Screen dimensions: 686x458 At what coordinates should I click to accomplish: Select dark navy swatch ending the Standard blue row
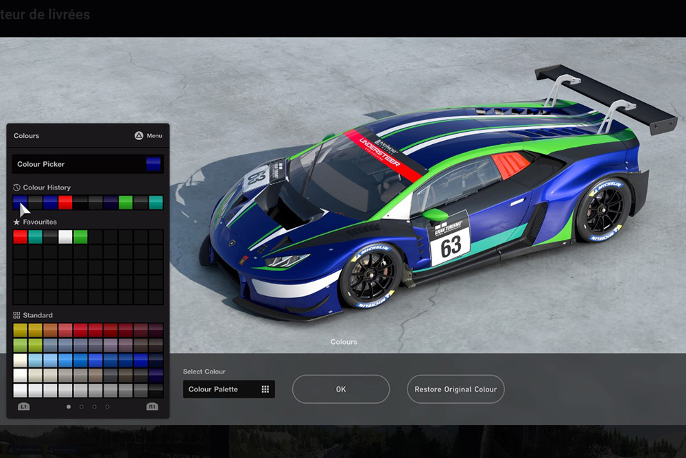156,360
